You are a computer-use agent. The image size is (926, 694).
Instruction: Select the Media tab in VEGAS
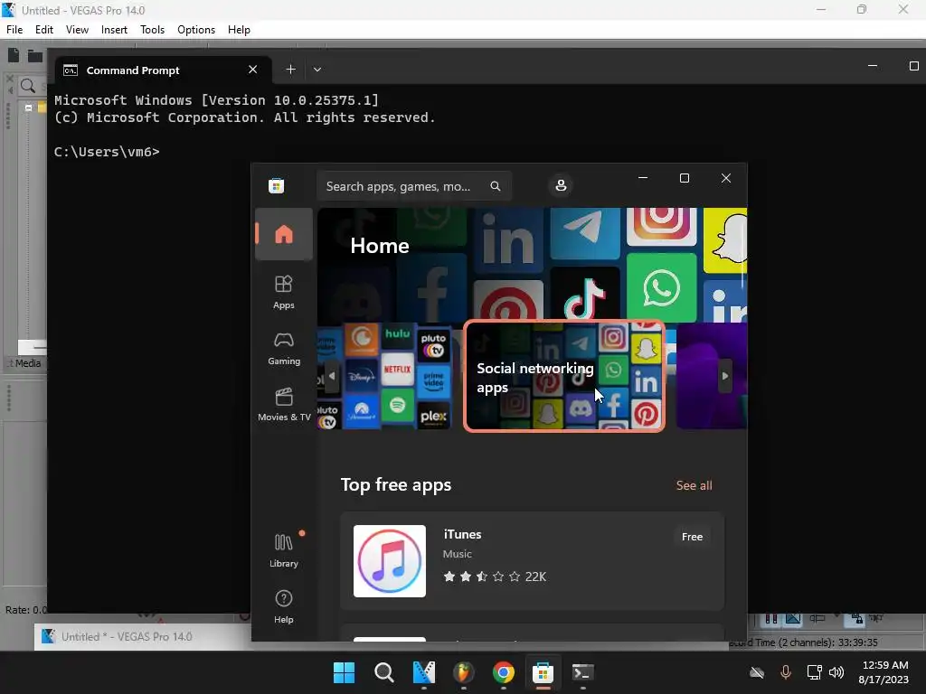[x=26, y=363]
